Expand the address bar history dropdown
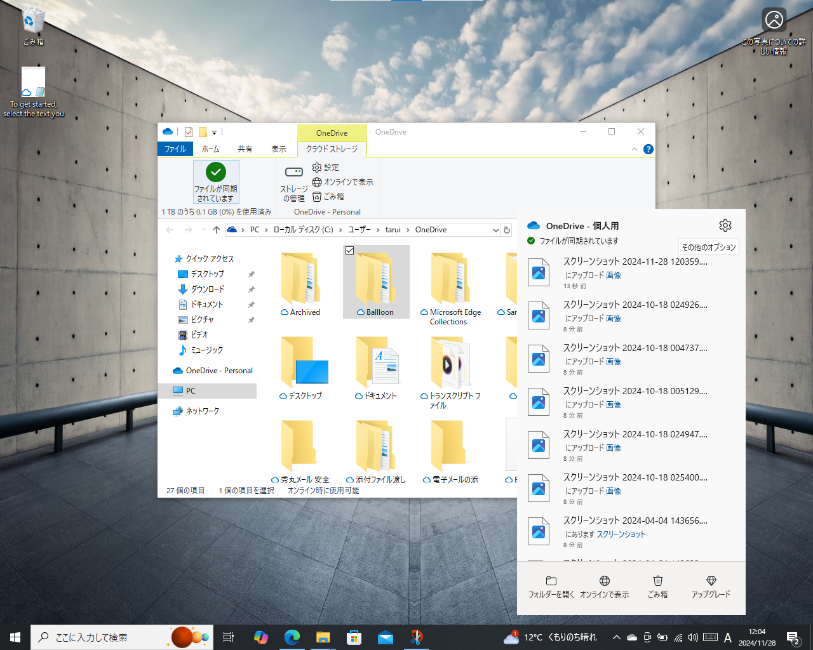Image resolution: width=813 pixels, height=650 pixels. (x=495, y=230)
